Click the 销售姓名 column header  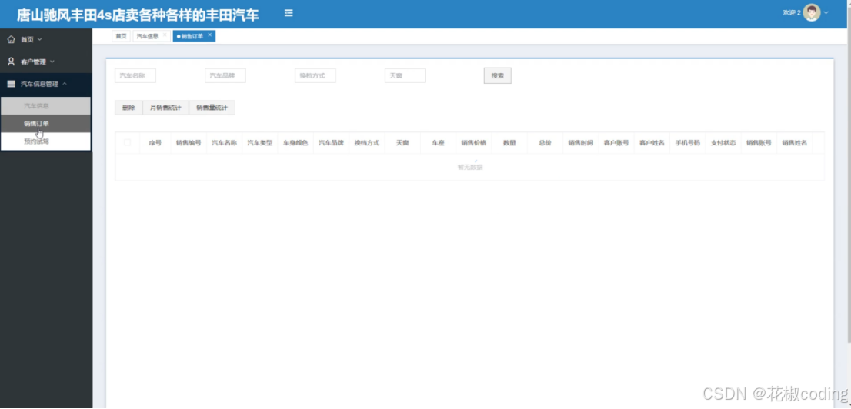click(795, 143)
